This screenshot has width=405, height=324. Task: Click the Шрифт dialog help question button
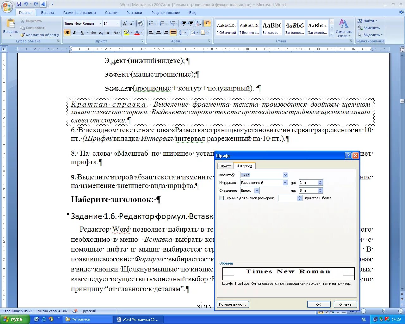348,156
